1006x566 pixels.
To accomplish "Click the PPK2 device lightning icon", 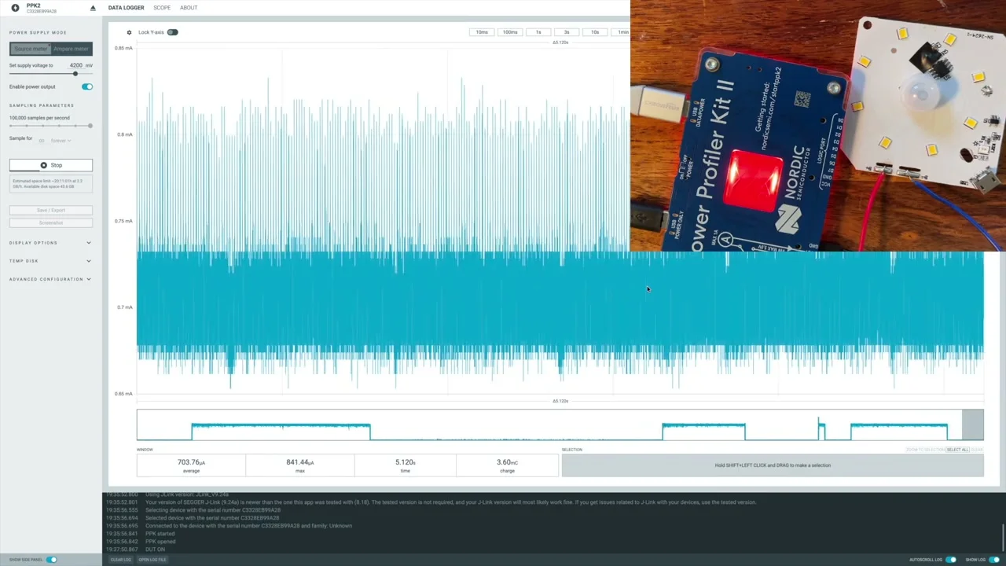I will [x=15, y=8].
